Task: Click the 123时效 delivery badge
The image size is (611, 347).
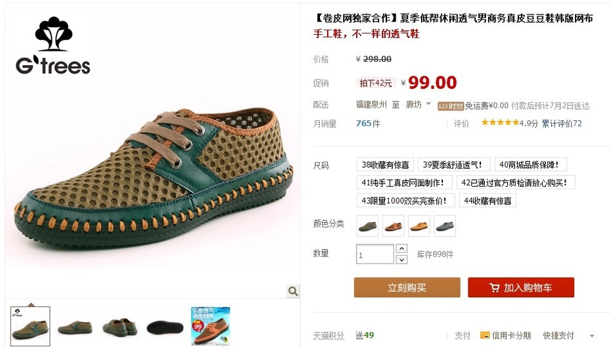Action: coord(451,106)
